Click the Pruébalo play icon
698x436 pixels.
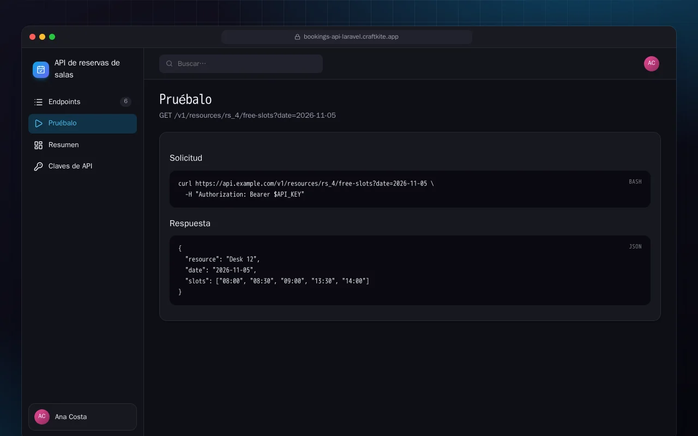click(38, 123)
